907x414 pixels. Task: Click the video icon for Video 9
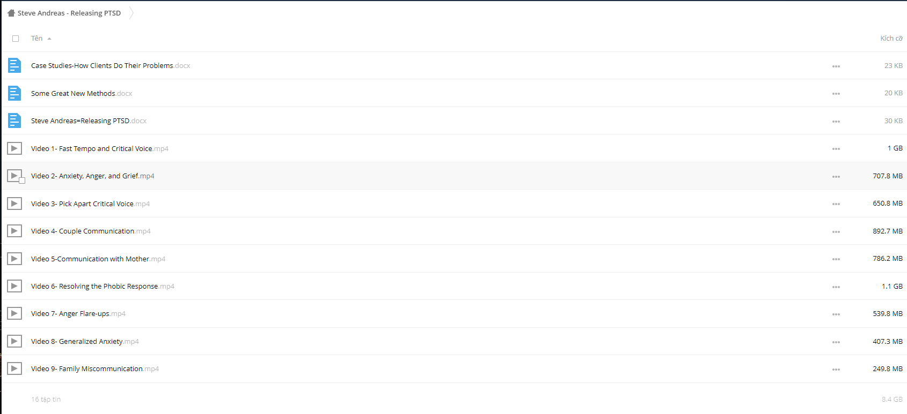click(x=14, y=368)
